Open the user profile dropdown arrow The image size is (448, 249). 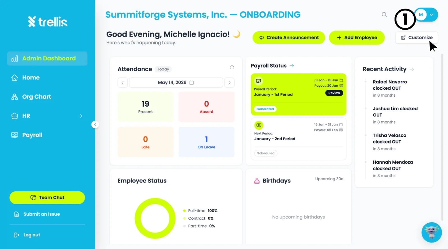(x=432, y=15)
